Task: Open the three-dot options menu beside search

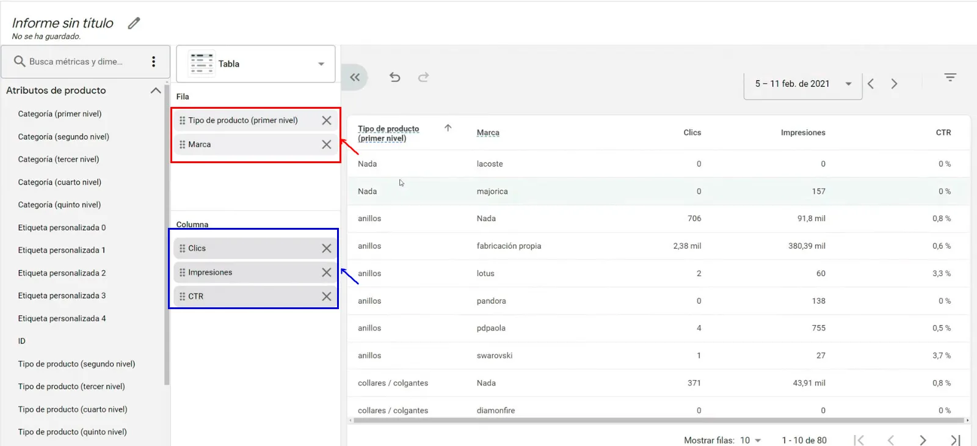Action: click(x=153, y=62)
